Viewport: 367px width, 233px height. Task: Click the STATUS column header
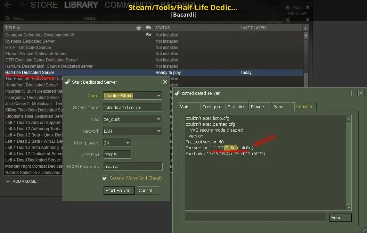click(163, 28)
